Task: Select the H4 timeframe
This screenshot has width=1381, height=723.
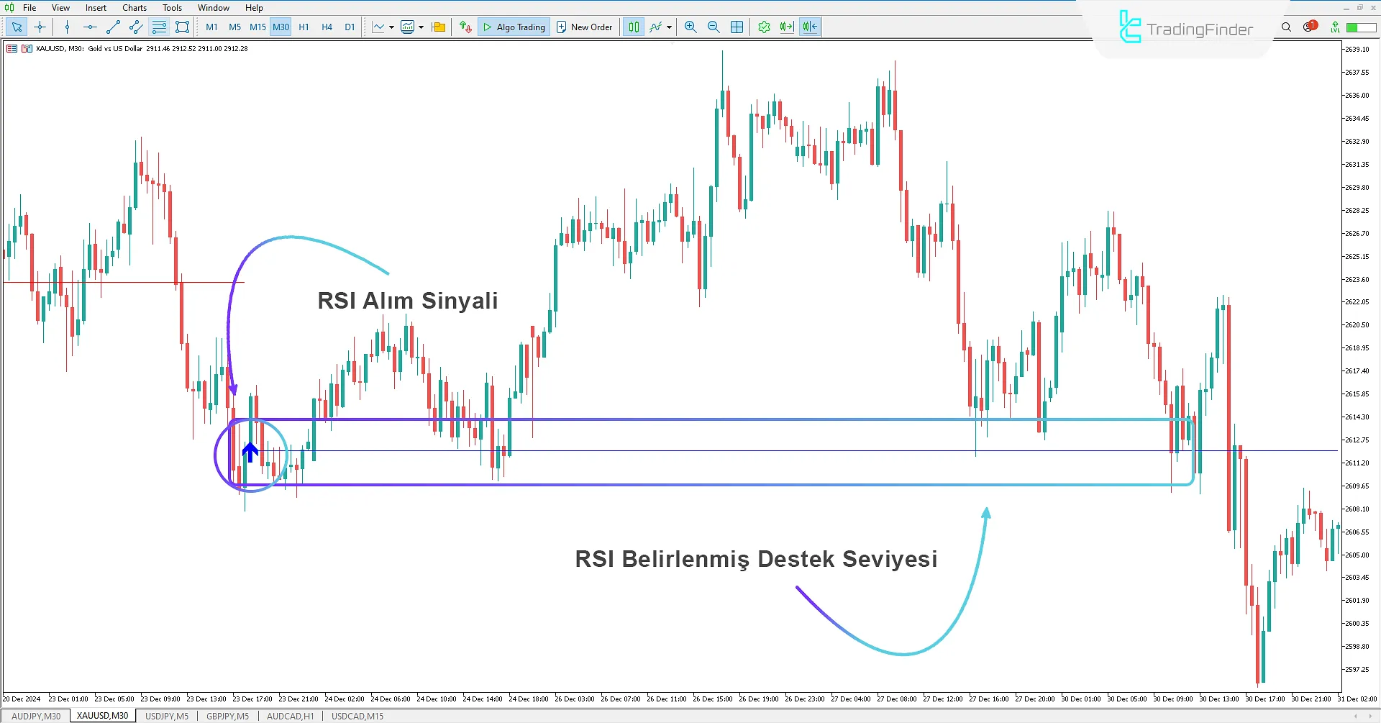Action: pos(327,27)
